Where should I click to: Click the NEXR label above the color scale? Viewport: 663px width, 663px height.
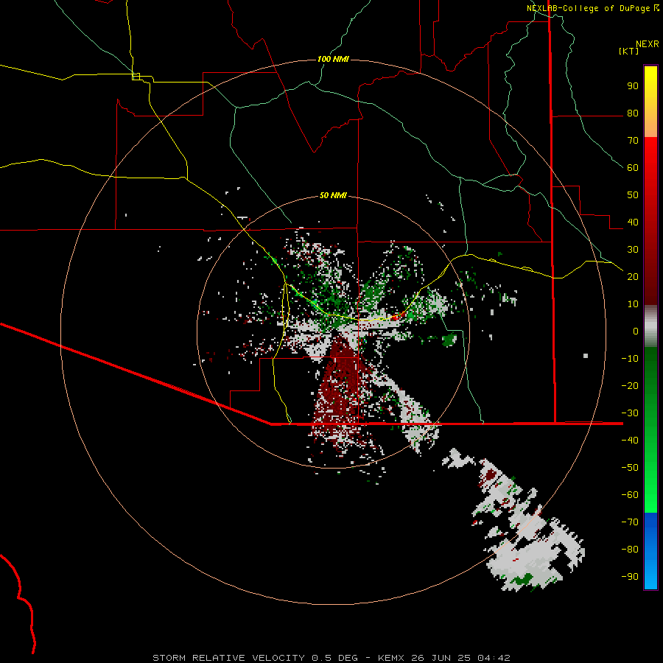coord(648,44)
